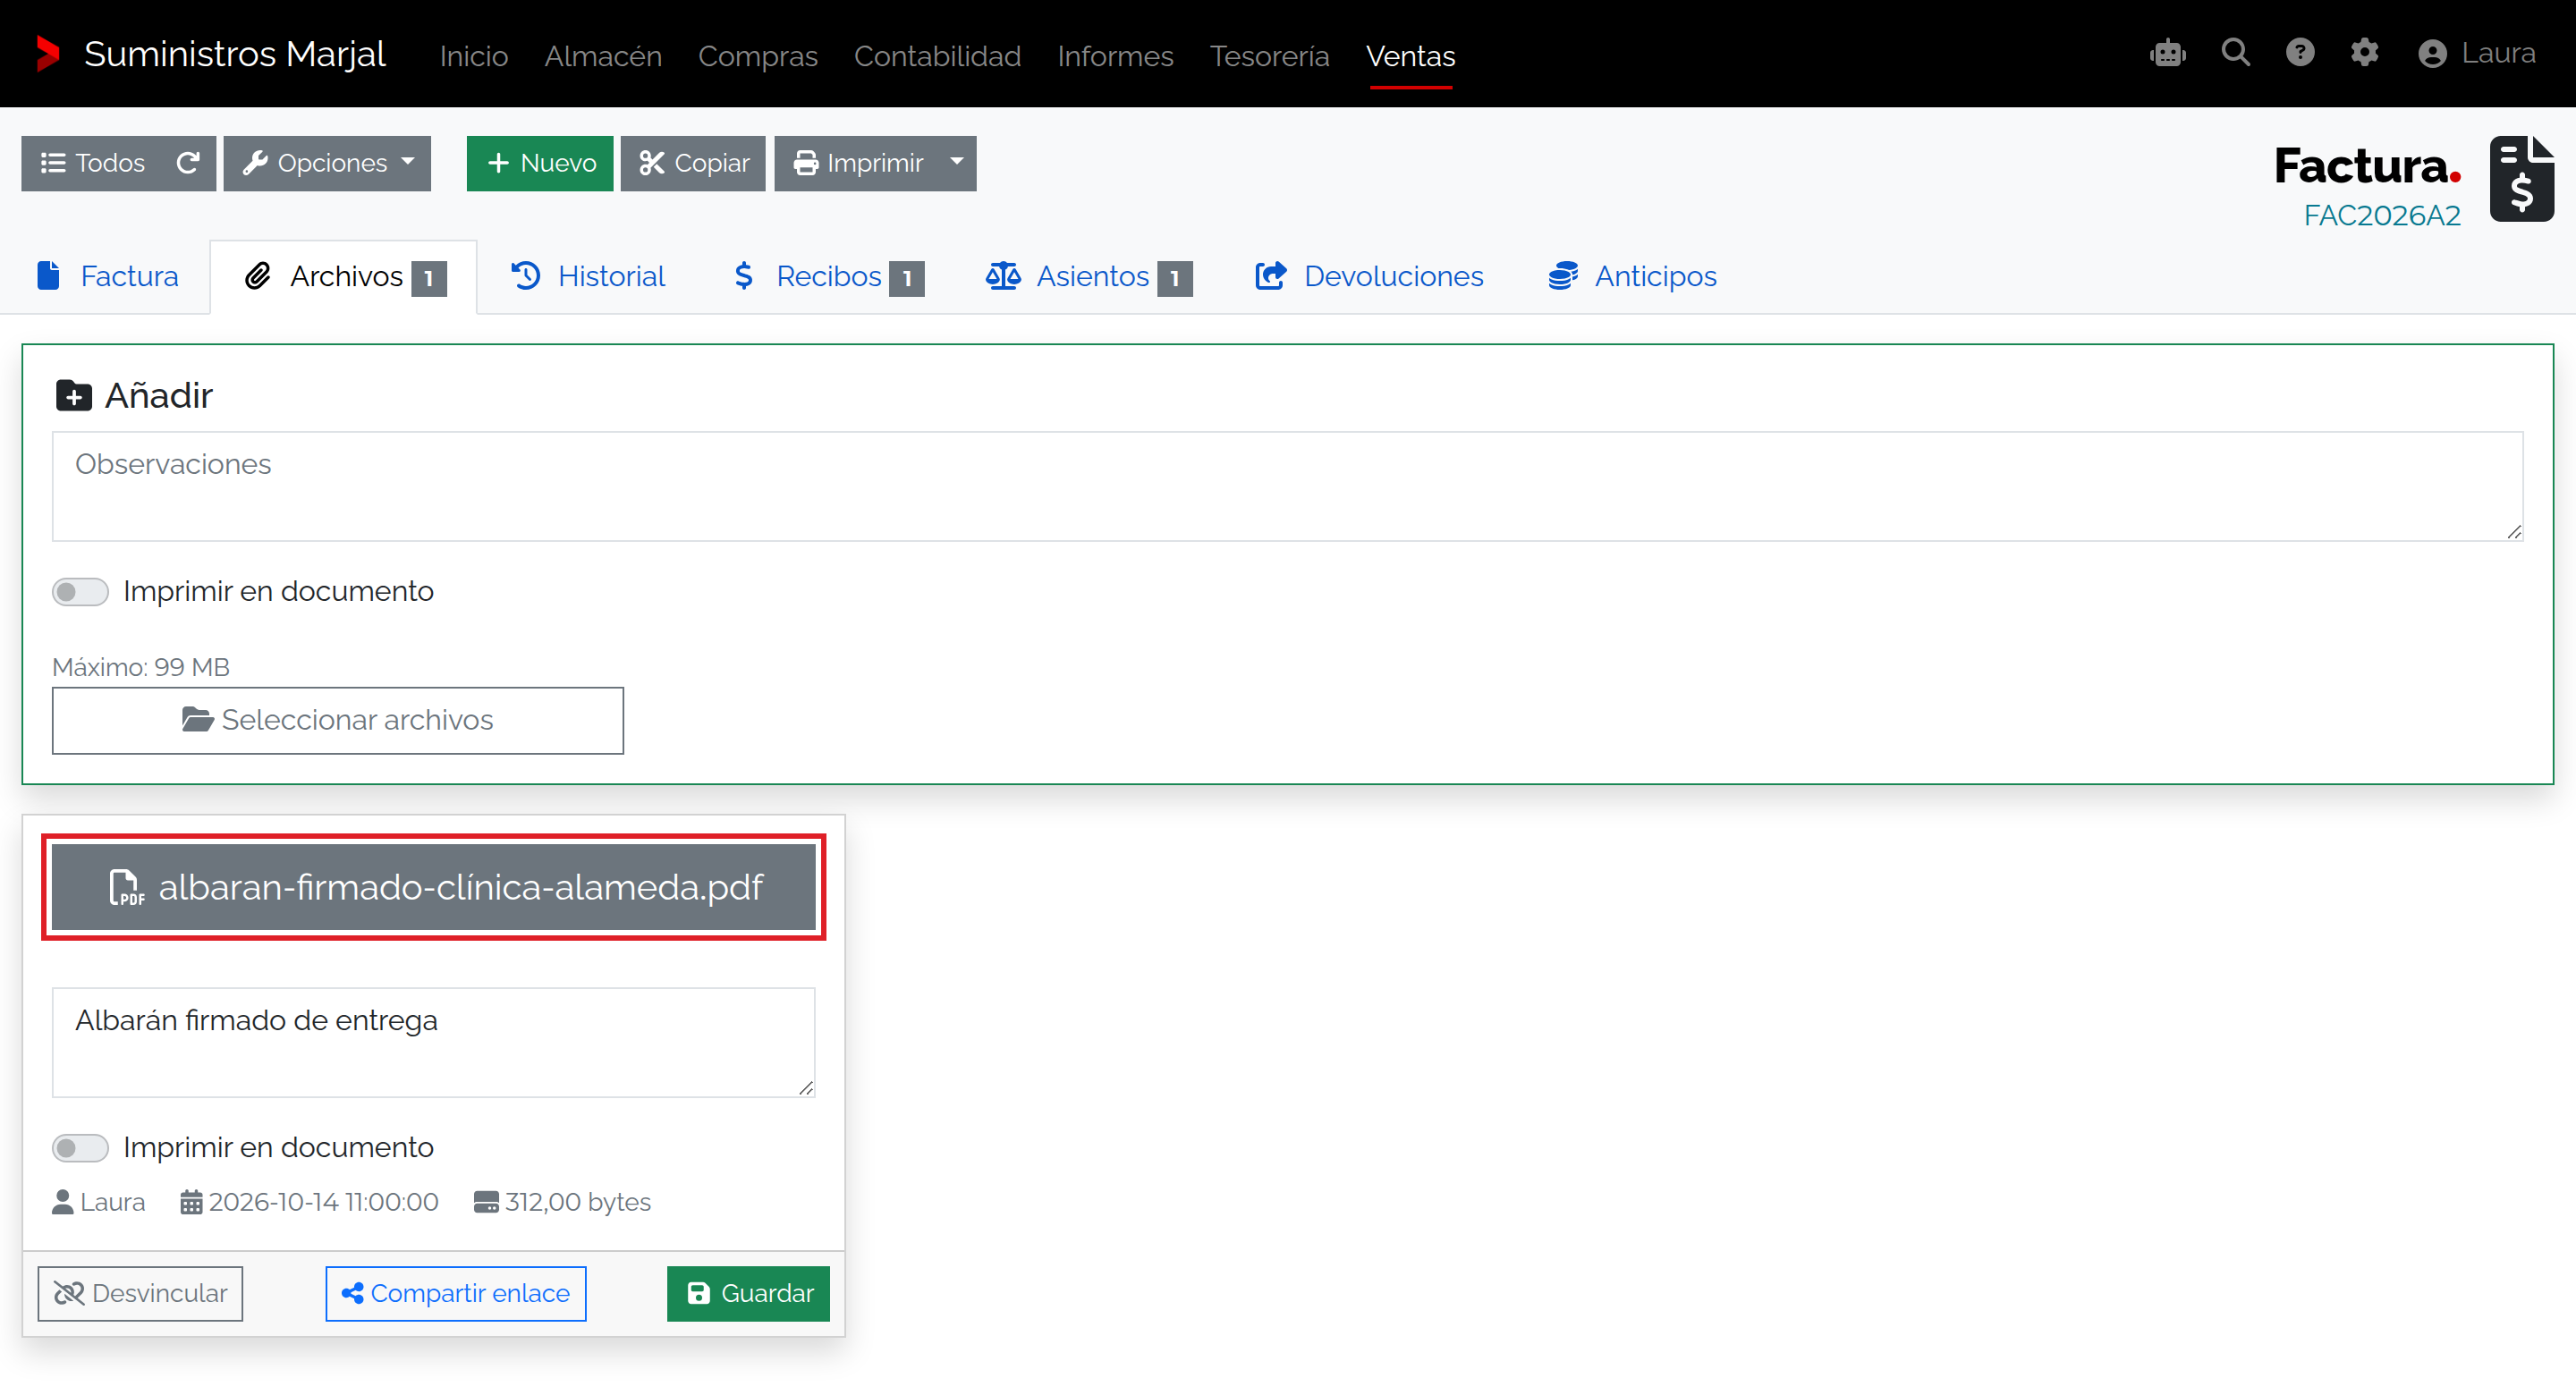Viewport: 2576px width, 1395px height.
Task: Open the robot assistant icon in header
Action: pos(2167,53)
